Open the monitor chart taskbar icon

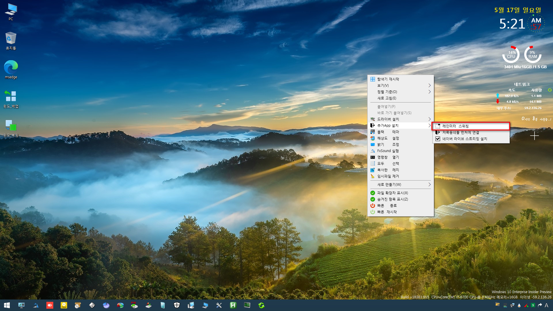click(21, 305)
